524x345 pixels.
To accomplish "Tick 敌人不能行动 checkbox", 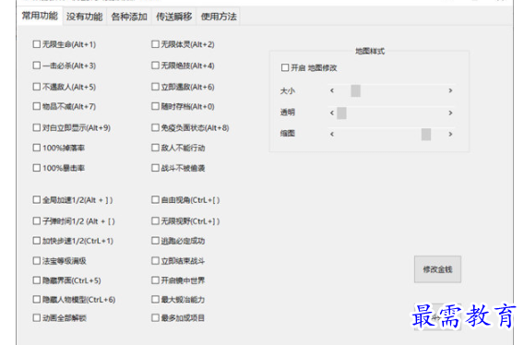I will tap(155, 148).
